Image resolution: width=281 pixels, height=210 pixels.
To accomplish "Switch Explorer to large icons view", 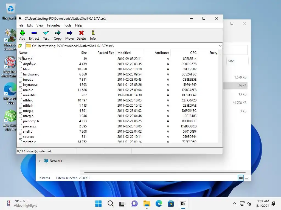I will 247,178.
